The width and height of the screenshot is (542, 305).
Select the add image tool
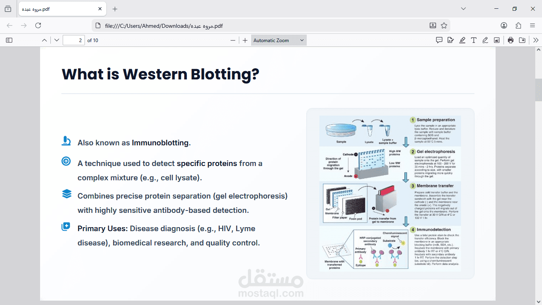click(497, 40)
